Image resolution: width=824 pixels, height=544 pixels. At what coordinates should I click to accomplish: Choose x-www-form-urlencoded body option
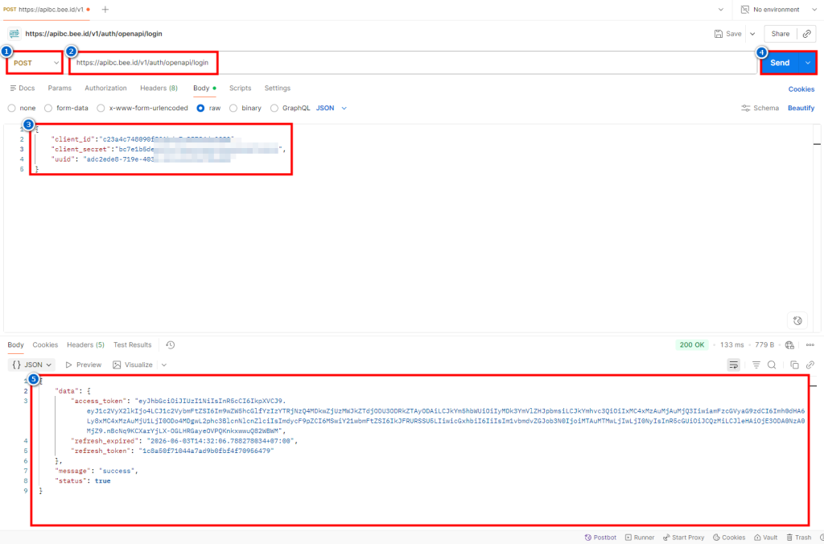pos(101,108)
